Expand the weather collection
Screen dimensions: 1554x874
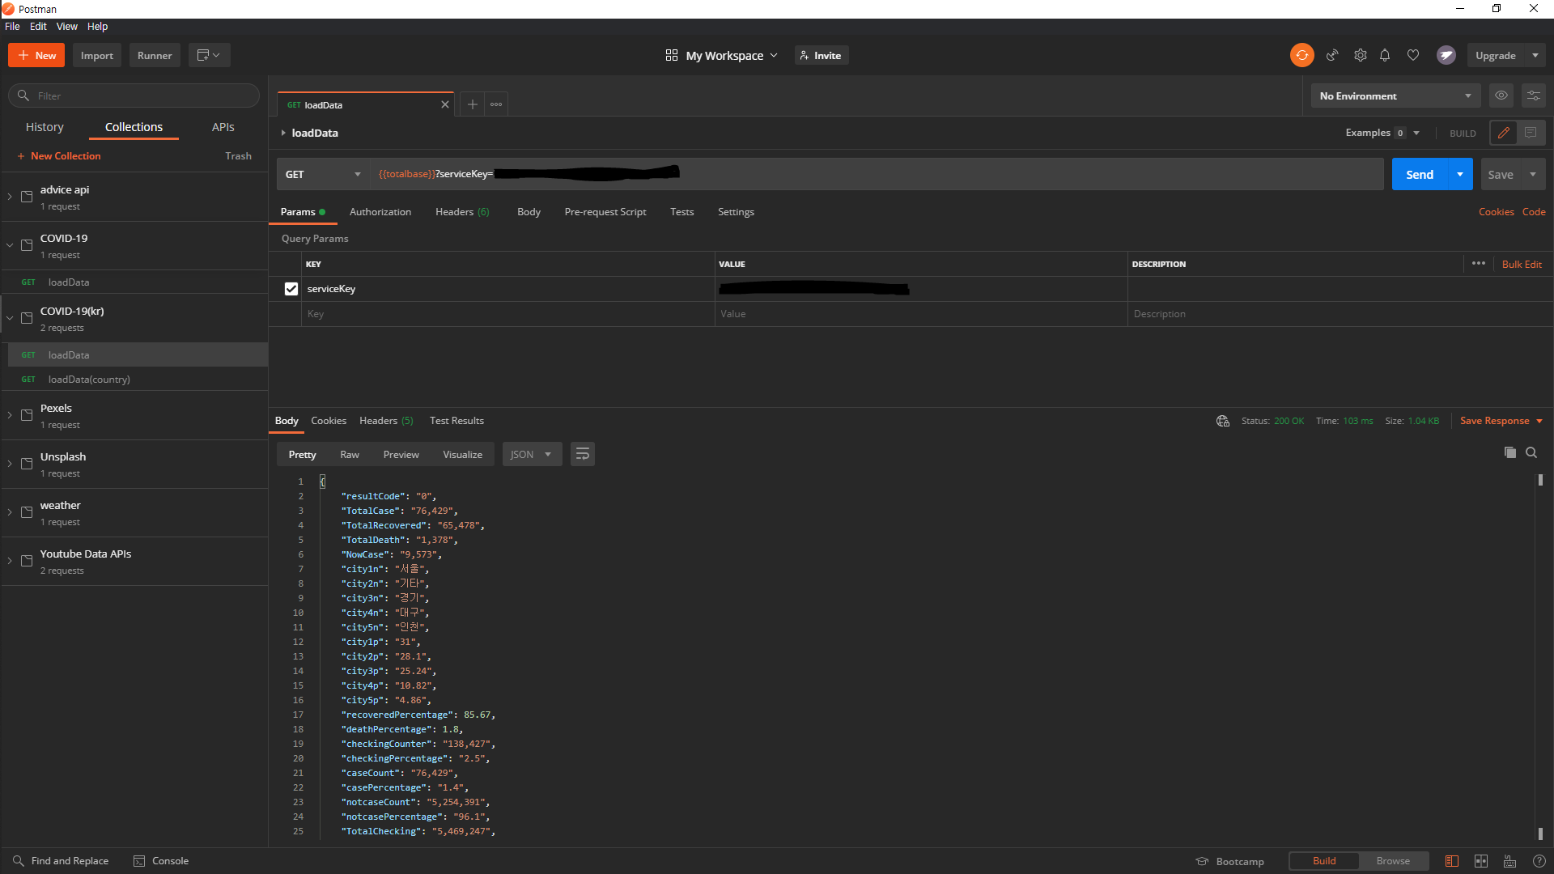pyautogui.click(x=10, y=512)
